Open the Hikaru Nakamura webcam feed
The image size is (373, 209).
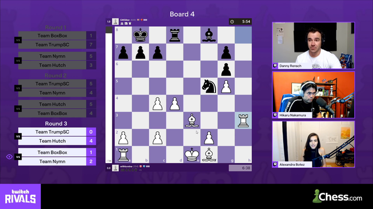pos(314,95)
